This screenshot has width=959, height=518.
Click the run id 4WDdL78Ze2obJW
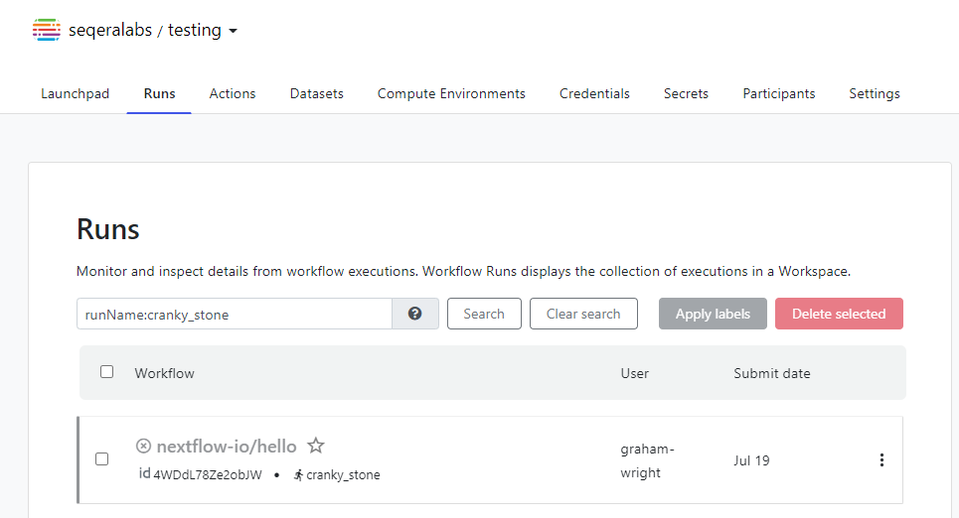click(208, 474)
